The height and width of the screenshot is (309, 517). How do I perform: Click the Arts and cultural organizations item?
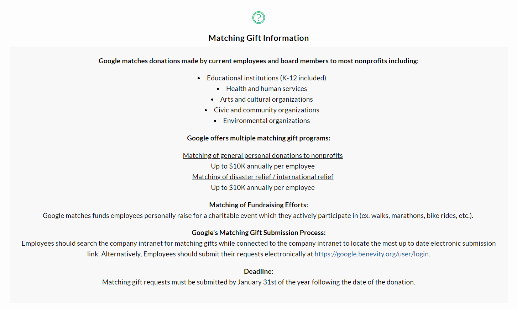(x=266, y=99)
